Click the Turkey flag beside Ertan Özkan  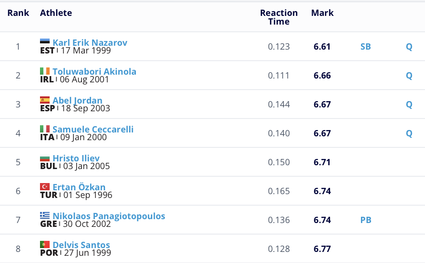tap(45, 186)
